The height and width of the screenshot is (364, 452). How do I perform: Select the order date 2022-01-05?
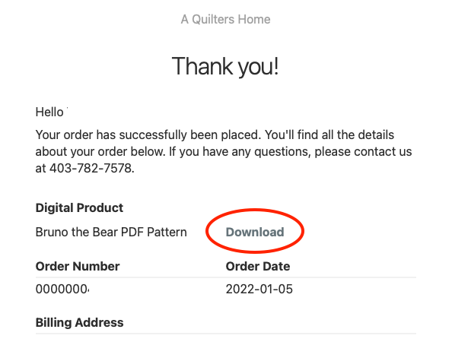click(x=259, y=289)
